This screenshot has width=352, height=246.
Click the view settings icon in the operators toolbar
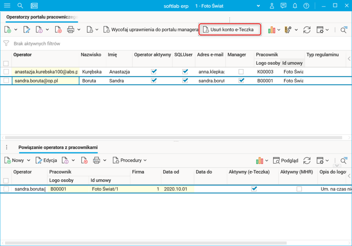coord(320,30)
